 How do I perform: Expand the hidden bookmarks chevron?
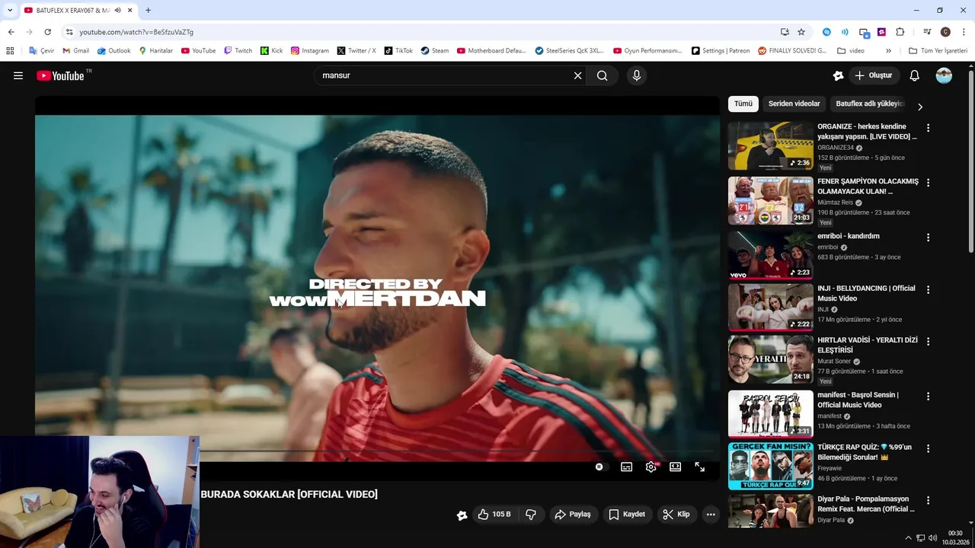[x=888, y=51]
